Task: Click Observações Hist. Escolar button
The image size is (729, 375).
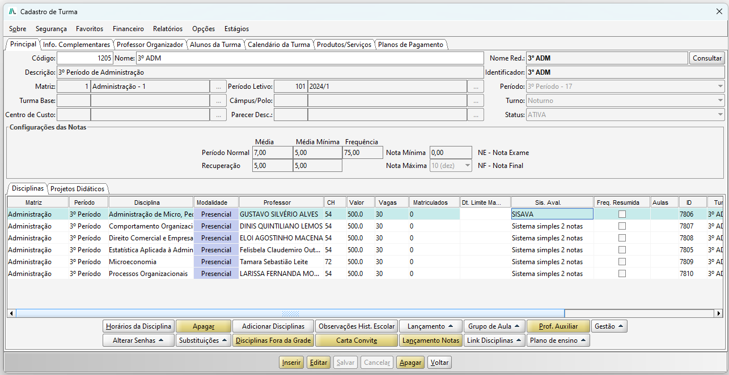Action: click(x=356, y=326)
